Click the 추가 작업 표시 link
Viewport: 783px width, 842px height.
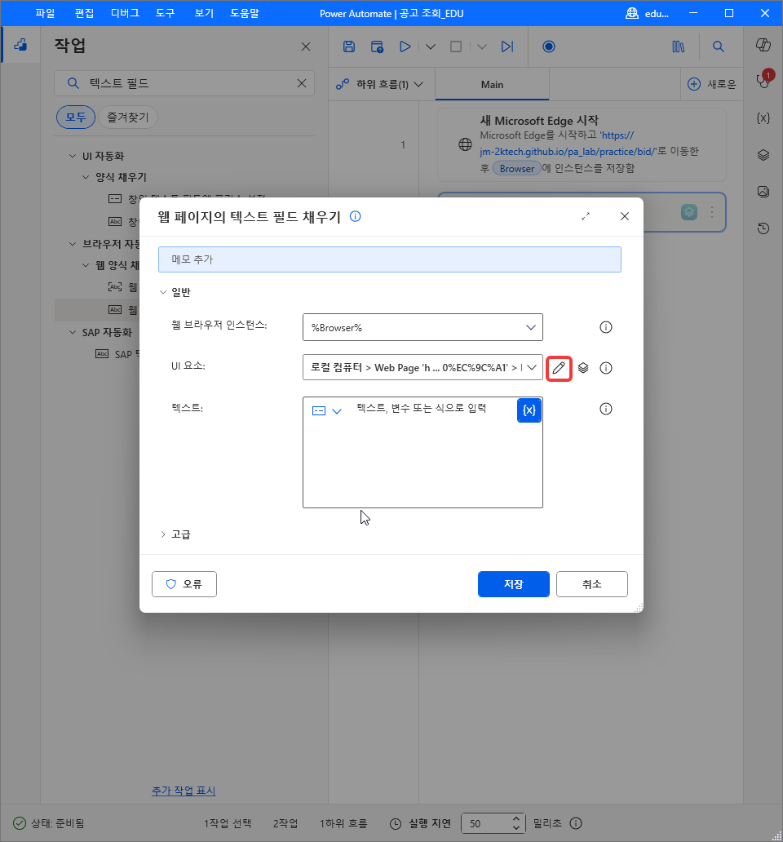pos(184,791)
